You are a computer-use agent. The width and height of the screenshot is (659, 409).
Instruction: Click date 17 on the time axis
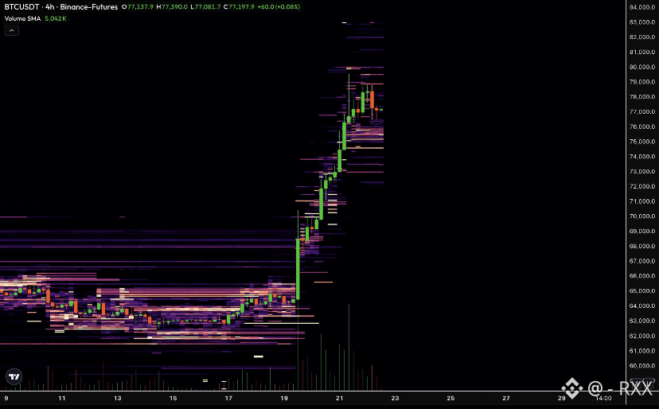tap(228, 398)
